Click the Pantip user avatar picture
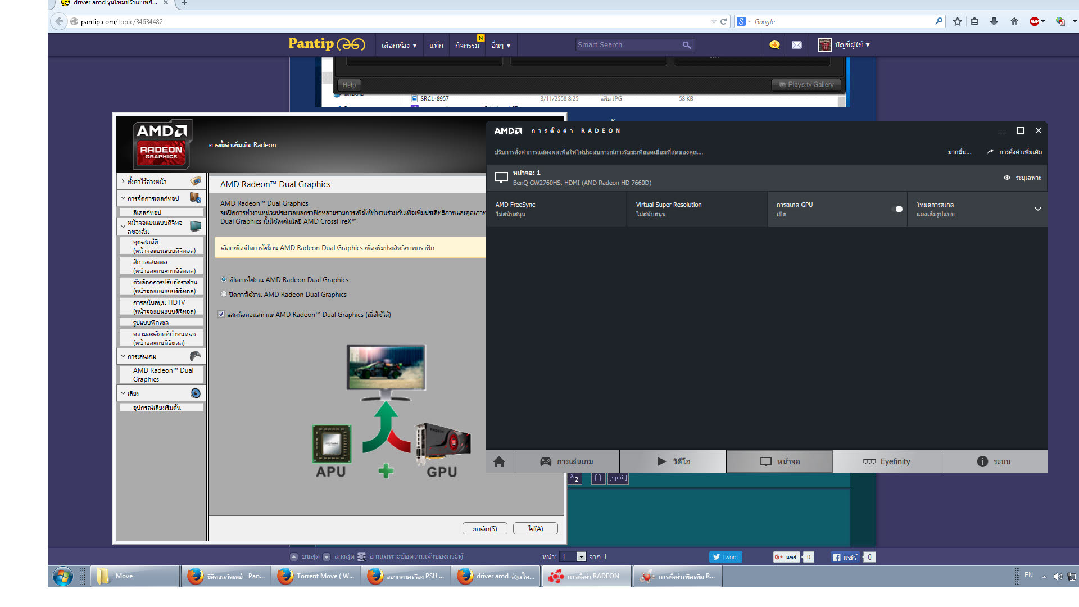Viewport: 1079px width, 607px height. (x=824, y=45)
